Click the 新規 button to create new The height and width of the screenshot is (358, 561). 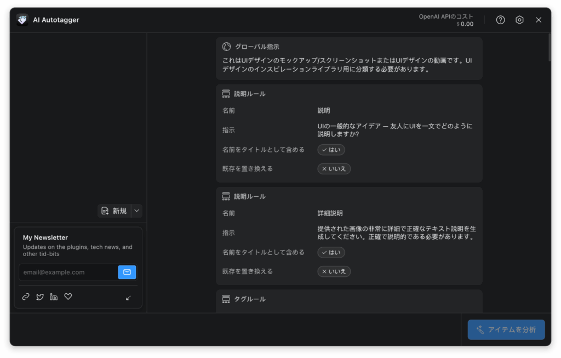(115, 211)
